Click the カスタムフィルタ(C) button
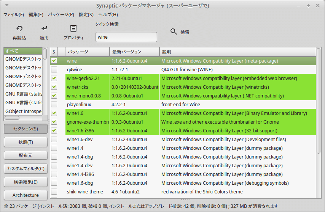This screenshot has width=325, height=212. [x=26, y=169]
